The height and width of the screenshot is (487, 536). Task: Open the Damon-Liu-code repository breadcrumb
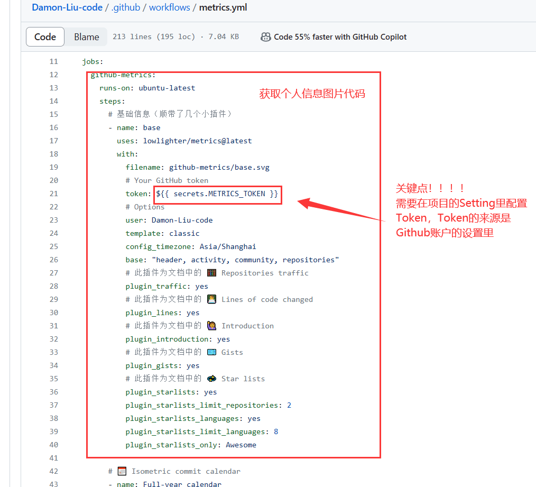[67, 7]
